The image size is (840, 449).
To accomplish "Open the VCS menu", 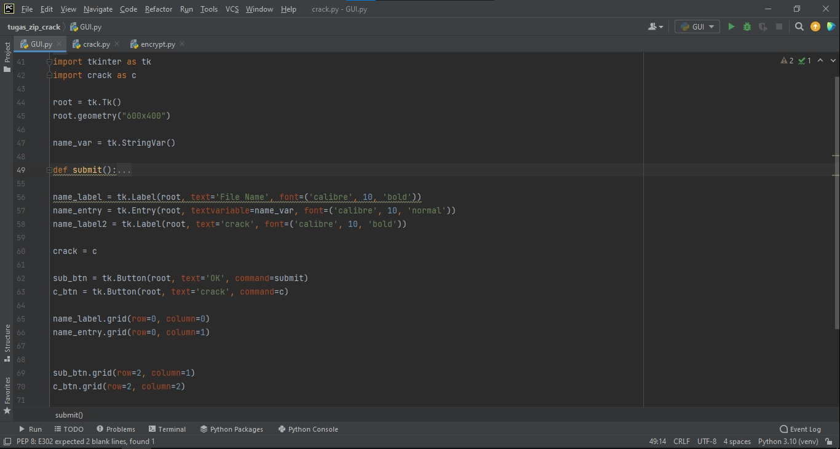I will click(x=232, y=9).
